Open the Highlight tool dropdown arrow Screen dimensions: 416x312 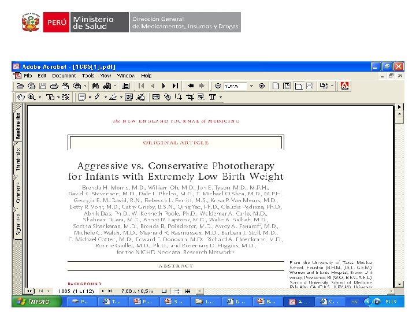pyautogui.click(x=121, y=97)
